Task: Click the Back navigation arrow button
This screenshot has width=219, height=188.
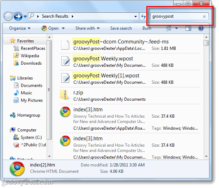Action: [x=8, y=16]
